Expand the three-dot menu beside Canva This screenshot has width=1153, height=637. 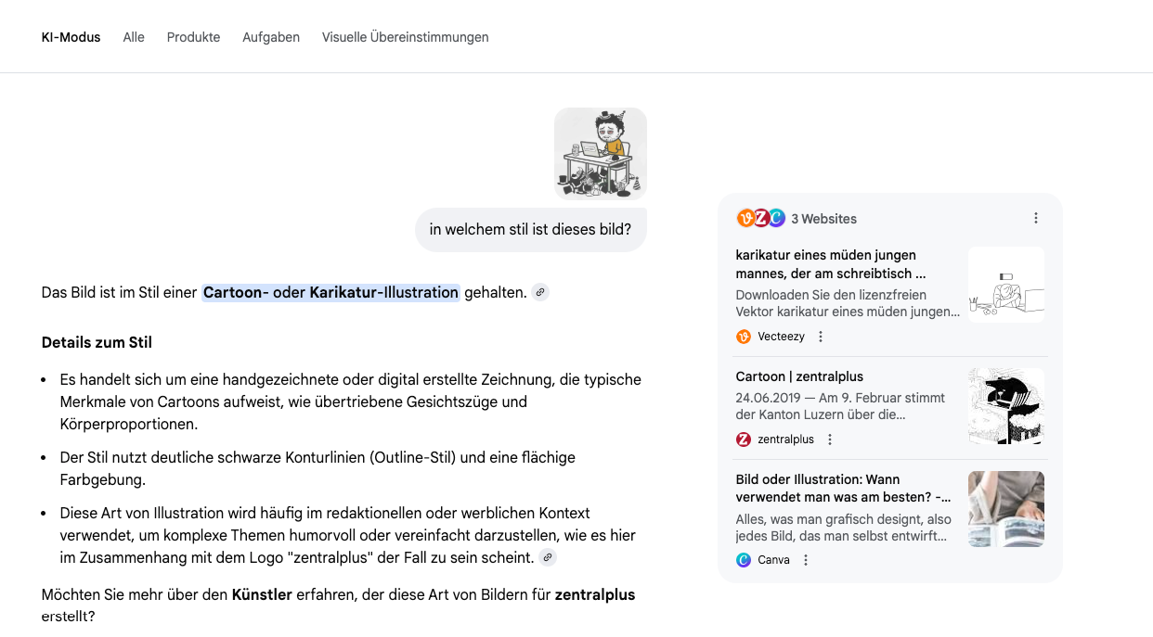click(x=806, y=560)
